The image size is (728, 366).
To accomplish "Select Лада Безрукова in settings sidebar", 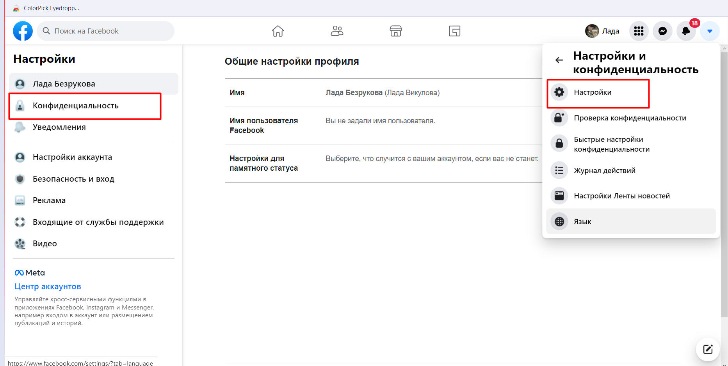I will 94,84.
